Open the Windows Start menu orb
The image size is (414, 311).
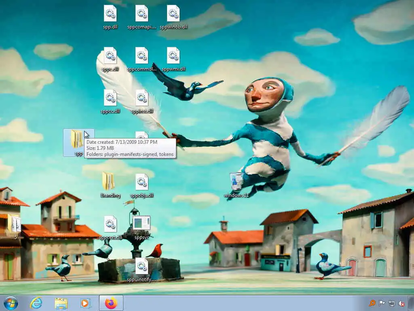[x=11, y=303]
